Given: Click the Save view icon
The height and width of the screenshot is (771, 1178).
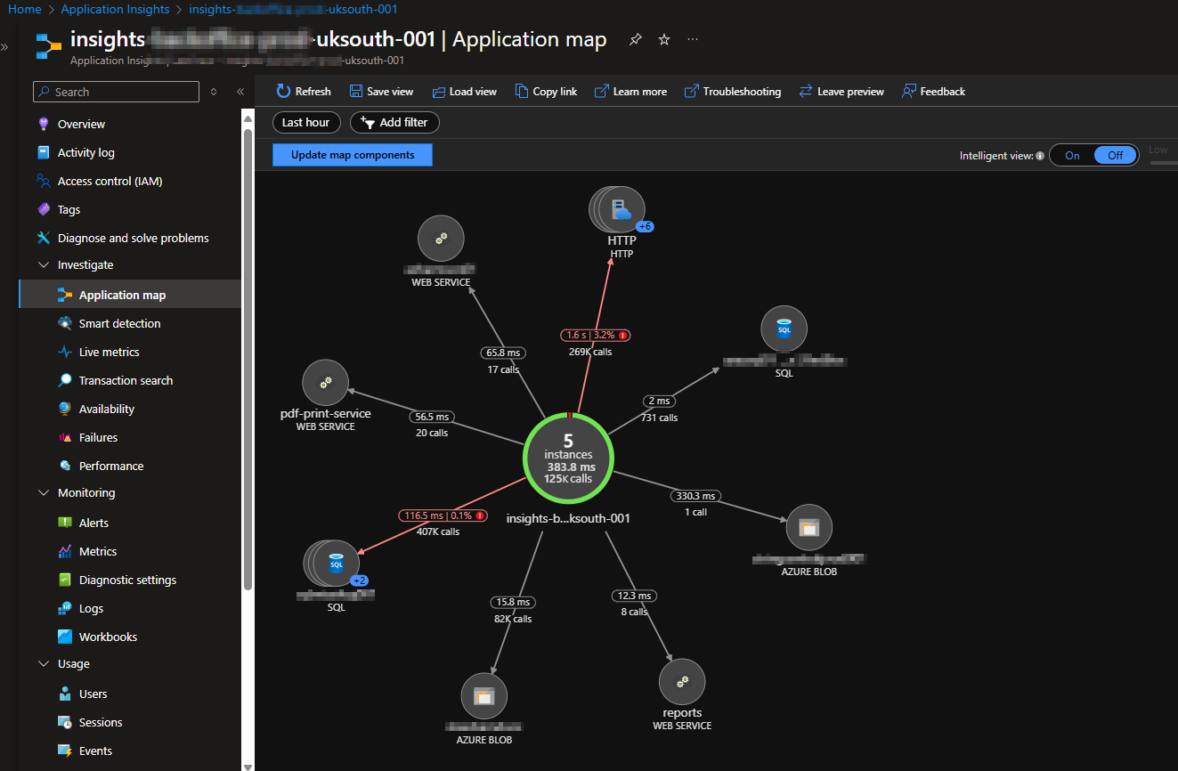Looking at the screenshot, I should pyautogui.click(x=356, y=91).
